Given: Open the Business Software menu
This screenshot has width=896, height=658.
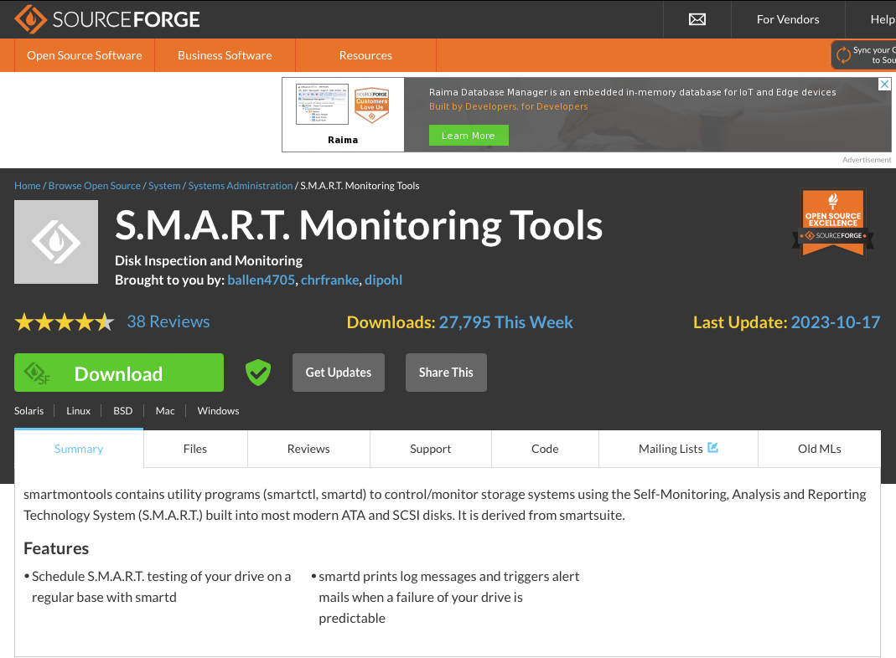Looking at the screenshot, I should pyautogui.click(x=225, y=55).
